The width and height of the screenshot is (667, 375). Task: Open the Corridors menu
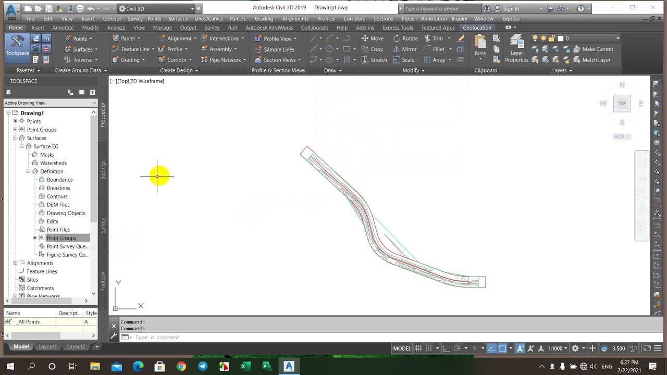(x=354, y=18)
